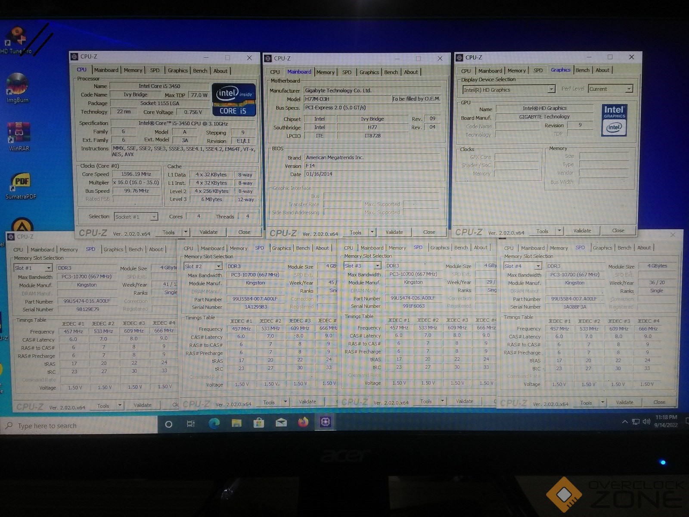The width and height of the screenshot is (689, 517).
Task: Click the Cortana circle taskbar icon
Action: tap(168, 424)
